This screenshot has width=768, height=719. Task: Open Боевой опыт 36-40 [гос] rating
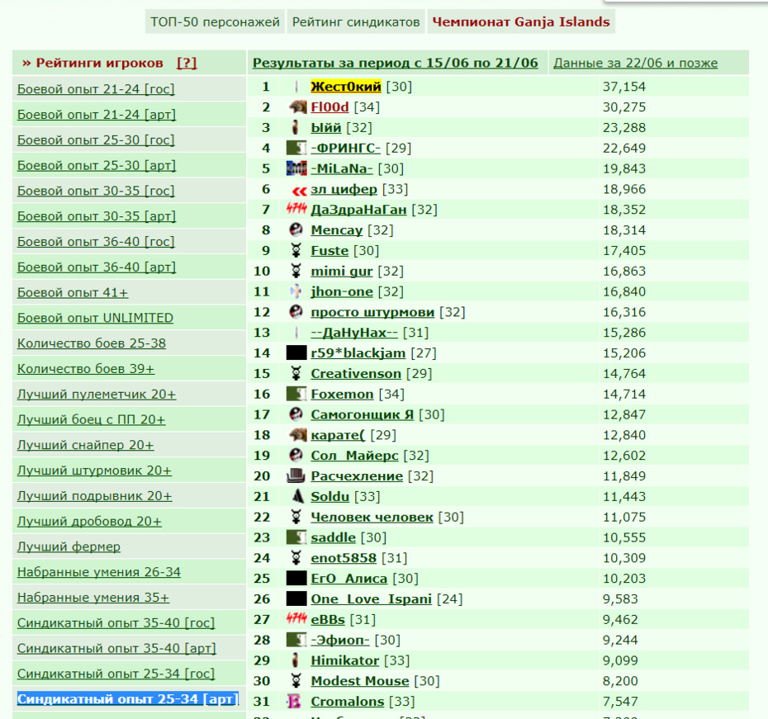96,242
